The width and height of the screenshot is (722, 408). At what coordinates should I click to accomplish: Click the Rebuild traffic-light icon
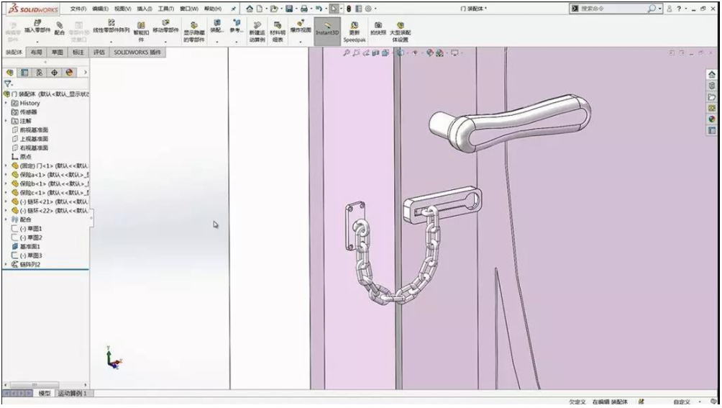(349, 9)
